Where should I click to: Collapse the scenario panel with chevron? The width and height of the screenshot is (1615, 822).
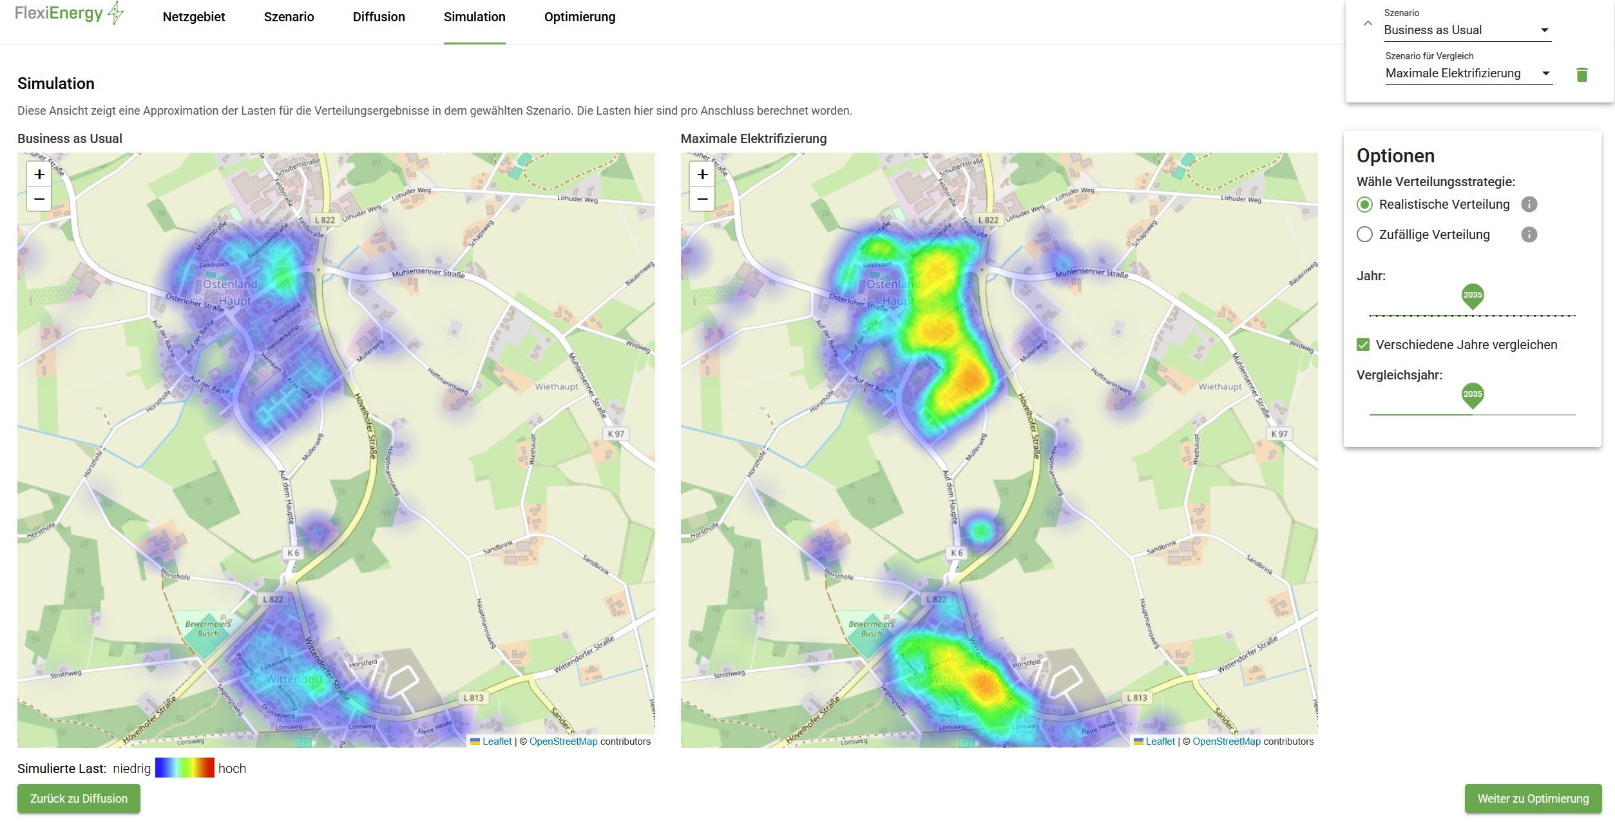(1368, 23)
